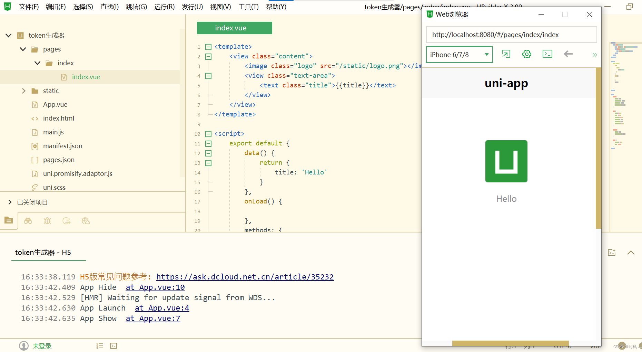This screenshot has height=352, width=642.
Task: Open the at App.vue:7 link
Action: click(x=153, y=318)
